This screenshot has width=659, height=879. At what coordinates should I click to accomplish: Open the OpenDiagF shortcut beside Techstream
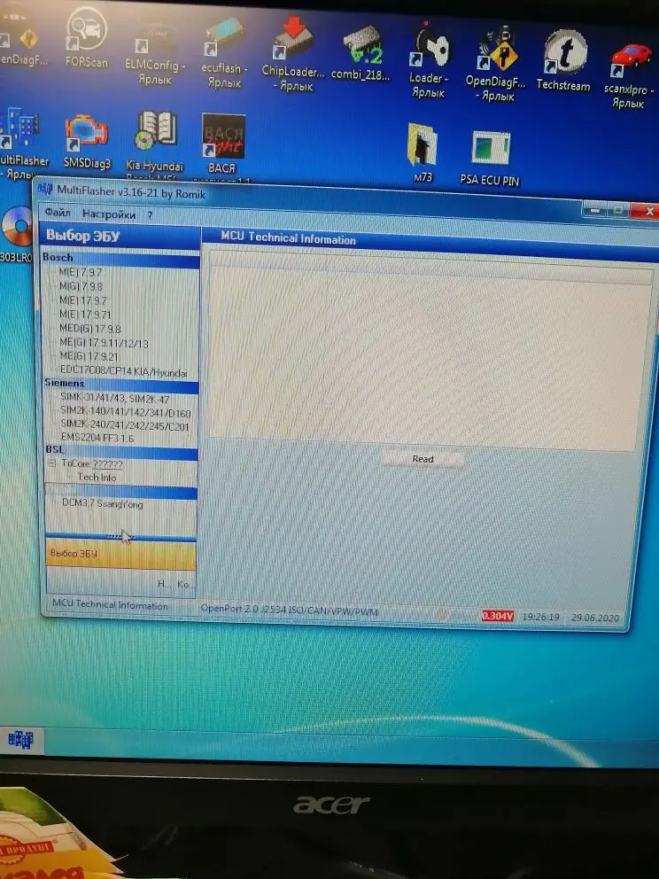pyautogui.click(x=496, y=63)
